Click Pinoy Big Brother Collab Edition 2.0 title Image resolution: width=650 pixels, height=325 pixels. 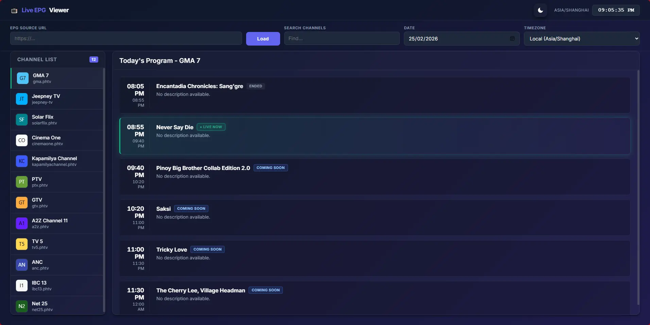pyautogui.click(x=203, y=168)
